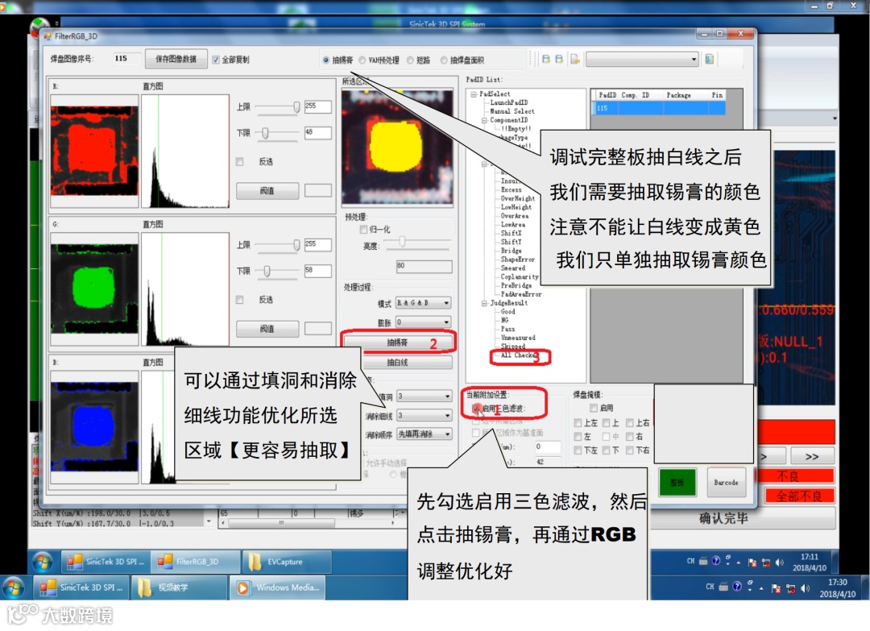Toggle 启用三色滤波 checkbox
Screen dimensions: 870x631
point(477,409)
